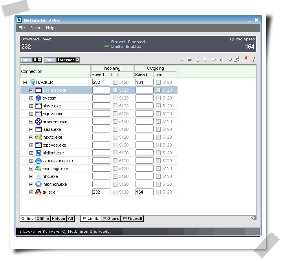Open the Firewall tab
Viewport: 282px width, 261px height.
[x=132, y=219]
